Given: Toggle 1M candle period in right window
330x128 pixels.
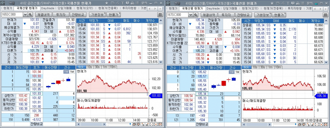Looking at the screenshot, I should click(x=237, y=72).
